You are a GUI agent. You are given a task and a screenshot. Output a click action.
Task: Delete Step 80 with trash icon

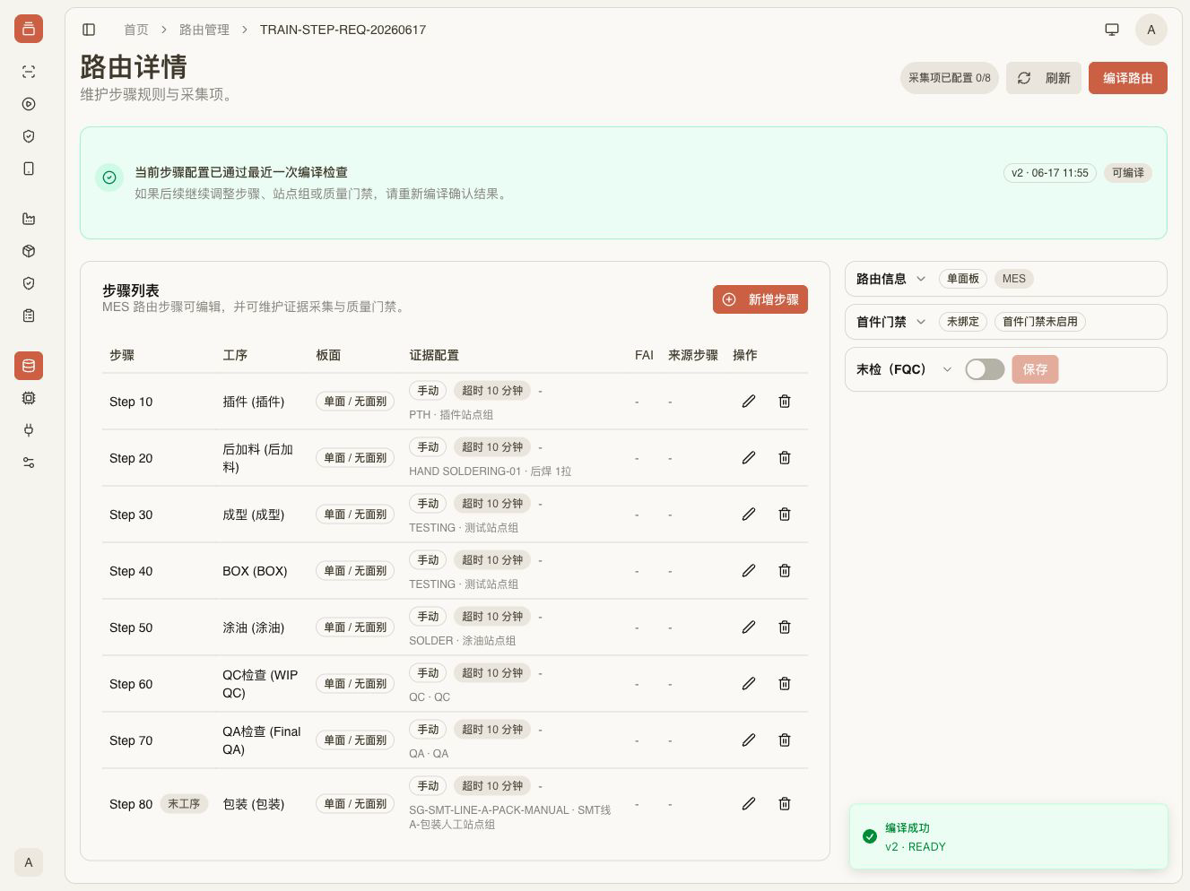785,804
